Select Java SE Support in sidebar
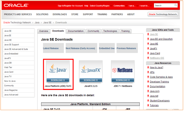 click(x=18, y=45)
